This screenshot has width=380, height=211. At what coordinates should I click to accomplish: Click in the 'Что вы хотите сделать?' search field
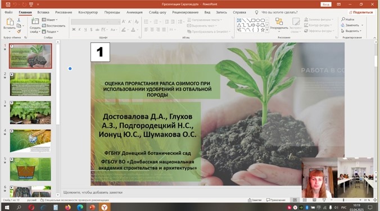pos(279,12)
